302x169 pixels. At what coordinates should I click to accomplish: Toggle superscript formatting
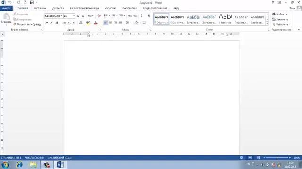(x=74, y=23)
